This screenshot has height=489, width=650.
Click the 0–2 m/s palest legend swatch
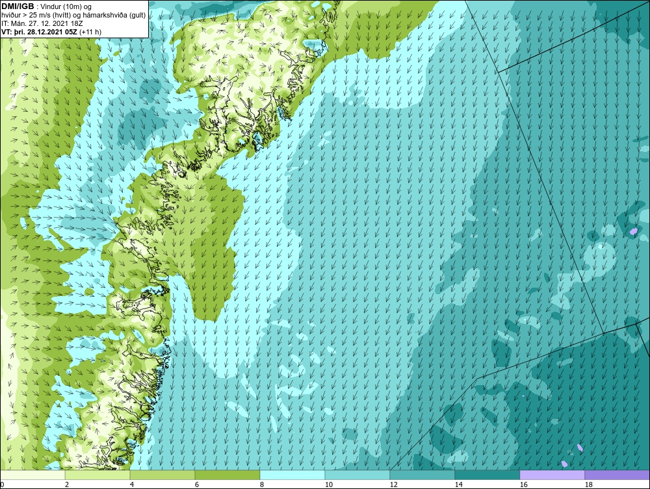coord(32,475)
